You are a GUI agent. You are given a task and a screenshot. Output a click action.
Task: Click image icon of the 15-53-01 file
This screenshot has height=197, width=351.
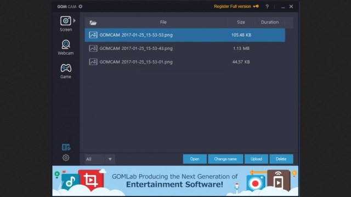click(93, 62)
